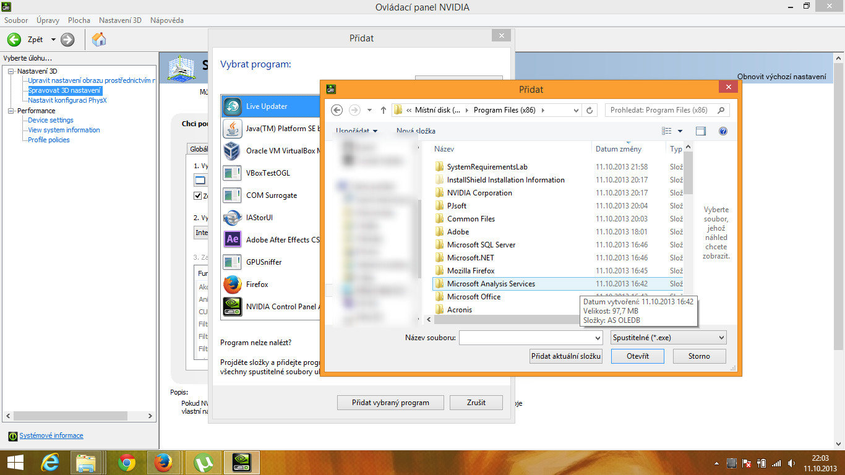Viewport: 845px width, 475px height.
Task: Go back in the file dialog
Action: [337, 110]
